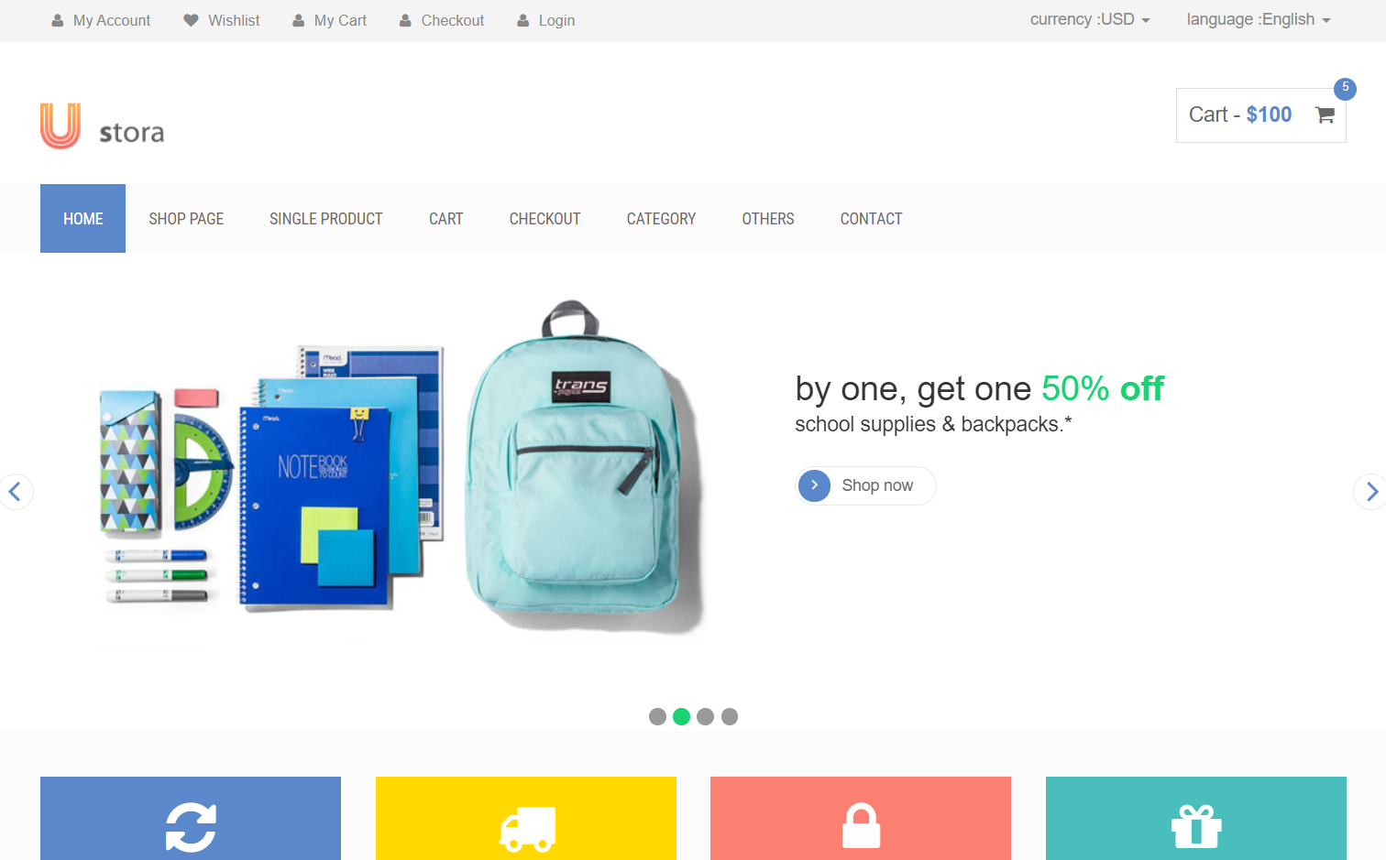Viewport: 1386px width, 860px height.
Task: Open the language English dropdown
Action: 1259,19
